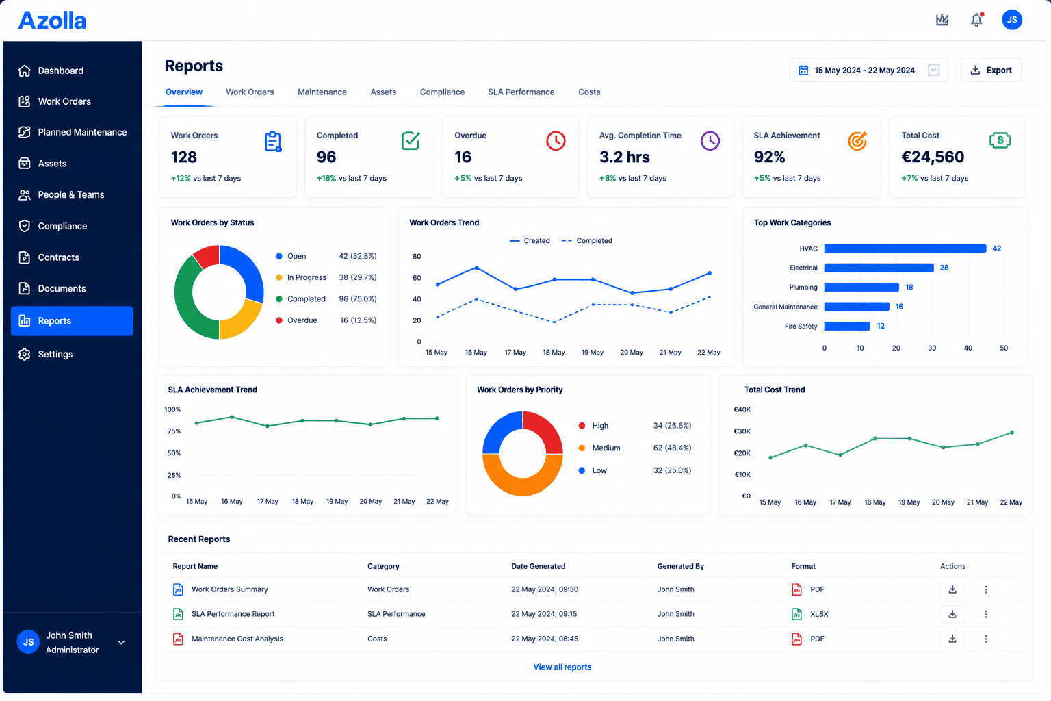This screenshot has height=701, width=1051.
Task: Switch to the Work Orders tab
Action: (x=250, y=92)
